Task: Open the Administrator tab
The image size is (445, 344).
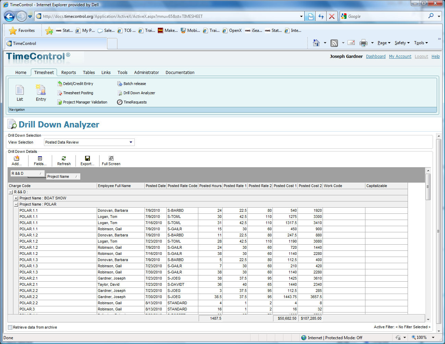Action: point(147,73)
